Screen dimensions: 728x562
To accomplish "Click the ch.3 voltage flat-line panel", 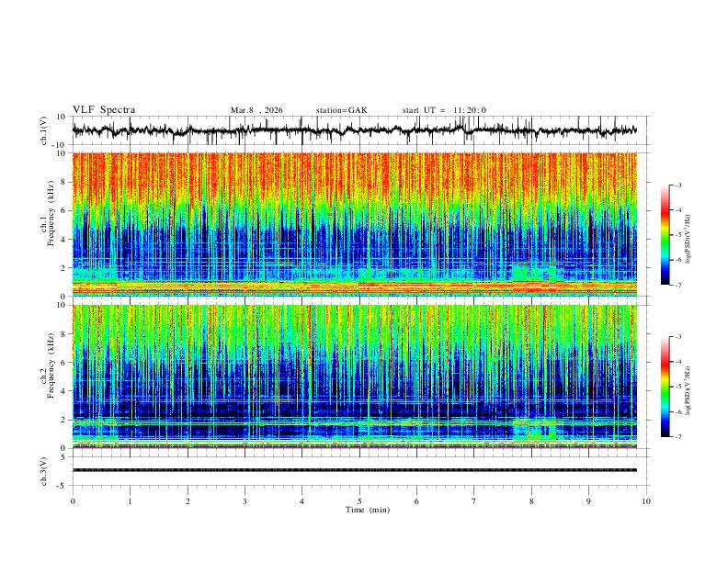I will click(x=361, y=471).
